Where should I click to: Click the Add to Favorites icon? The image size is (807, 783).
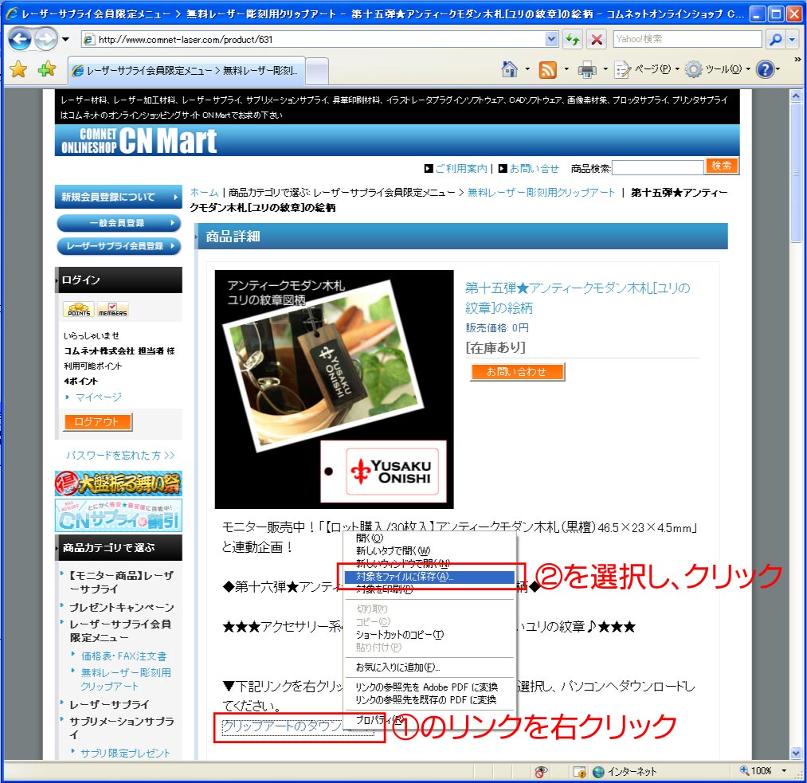click(46, 69)
